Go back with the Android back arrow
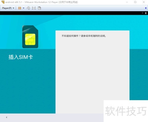Viewport: 148px width, 122px height. 7,117
